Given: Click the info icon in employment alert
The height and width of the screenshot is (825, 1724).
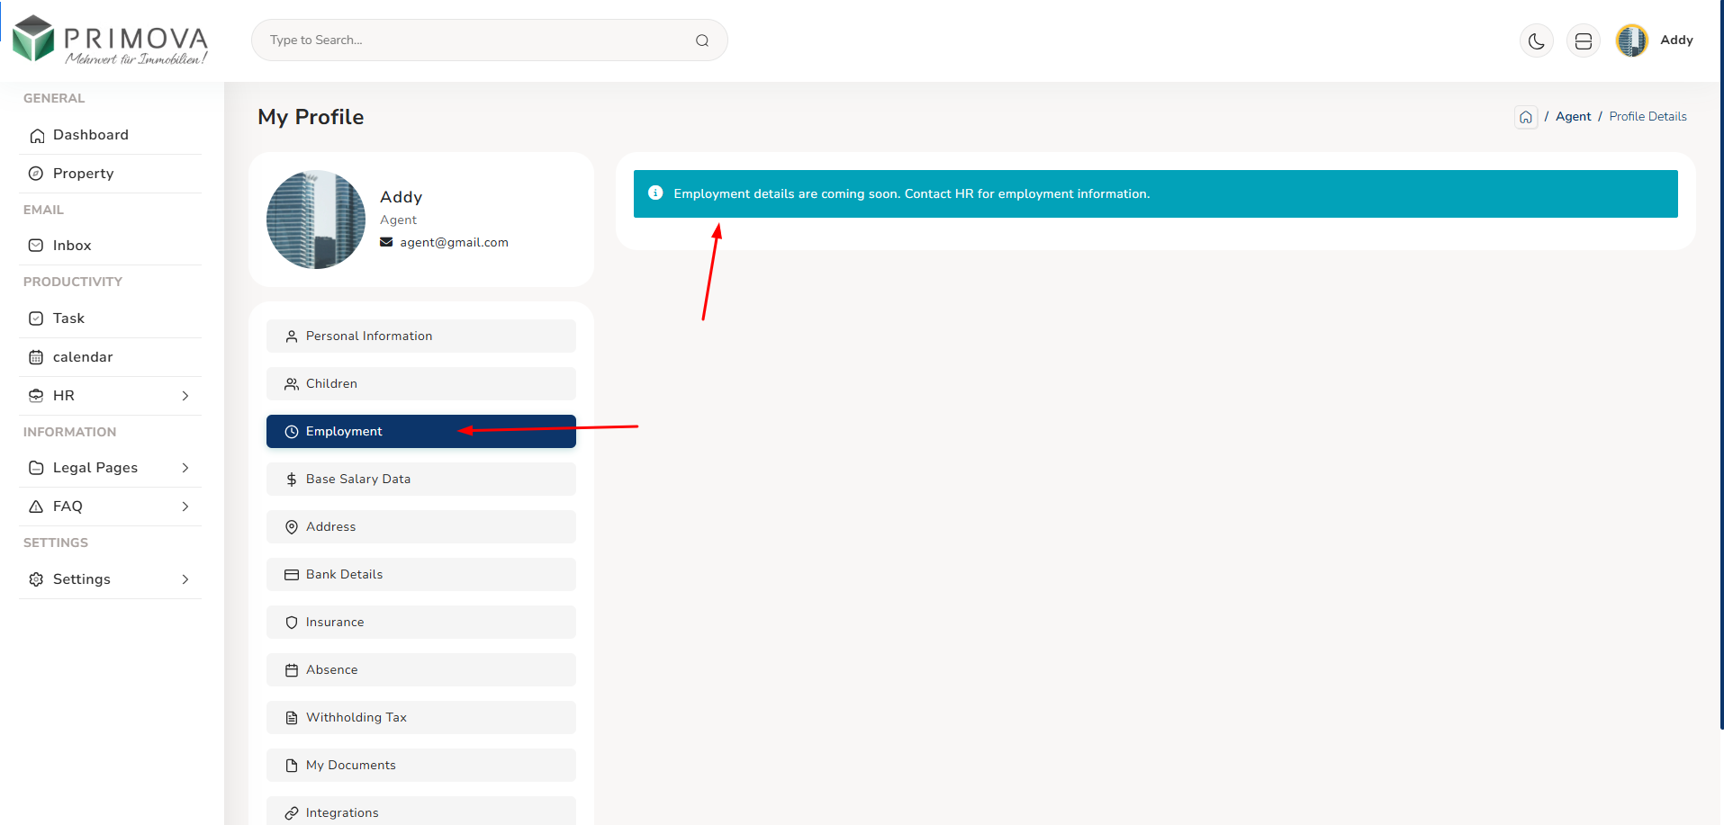Looking at the screenshot, I should pos(655,193).
